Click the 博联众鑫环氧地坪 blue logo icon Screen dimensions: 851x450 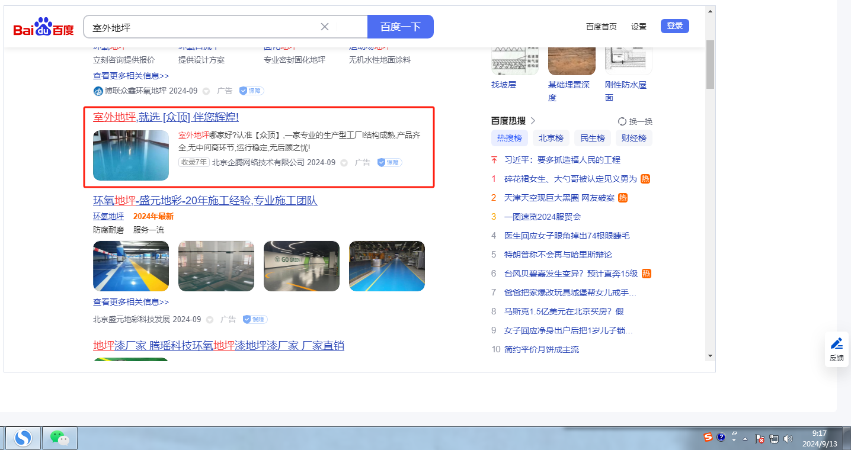point(98,91)
